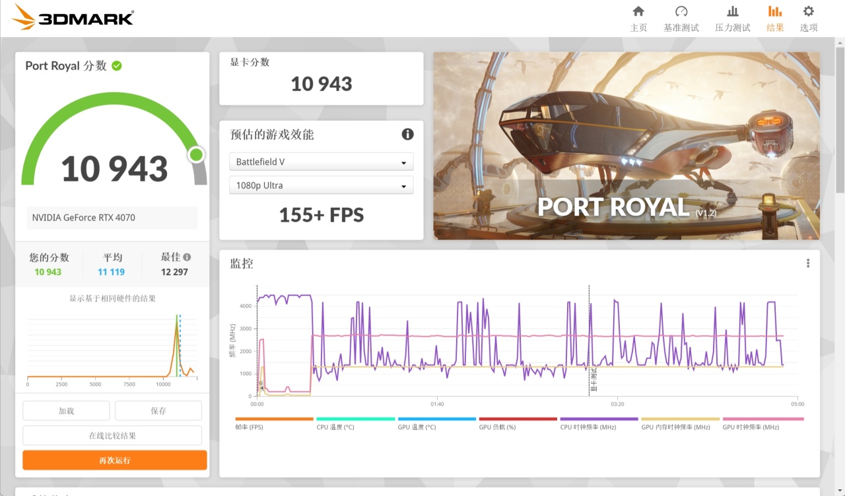Screen dimensions: 845x496
Task: Click the compare results online button
Action: coord(112,436)
